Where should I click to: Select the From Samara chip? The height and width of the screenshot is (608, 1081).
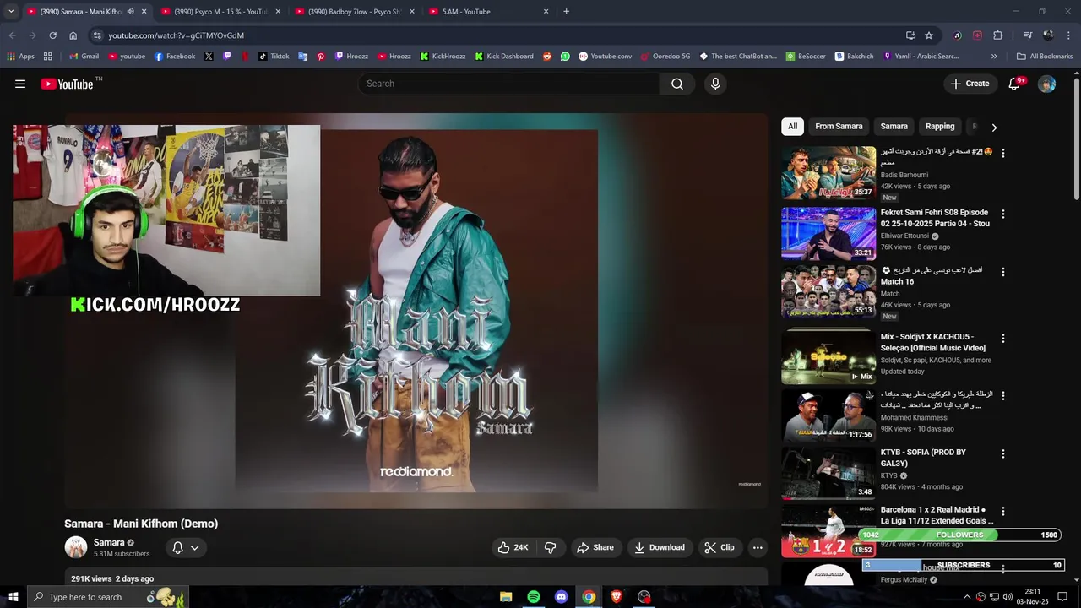[x=839, y=127]
